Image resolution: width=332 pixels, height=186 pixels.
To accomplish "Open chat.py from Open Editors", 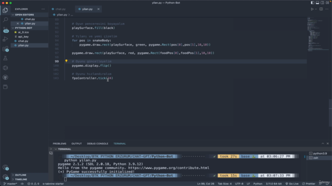I will pos(30,19).
